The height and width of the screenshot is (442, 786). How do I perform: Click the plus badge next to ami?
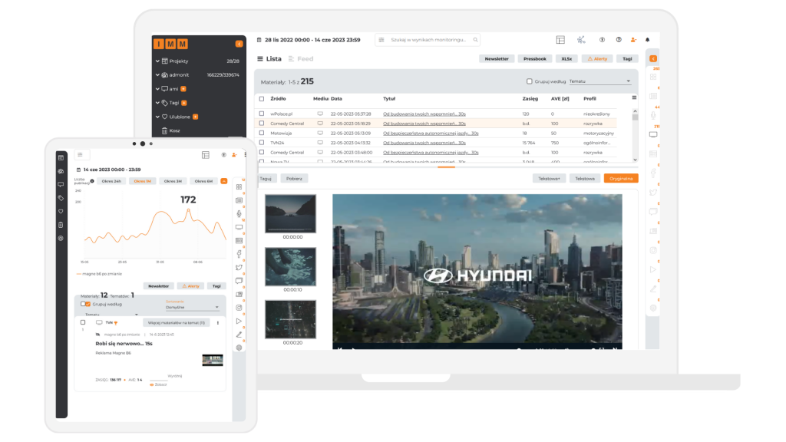click(183, 89)
